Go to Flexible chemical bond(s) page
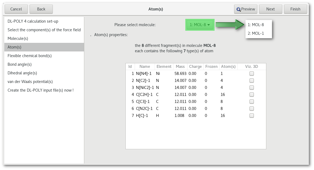314x170 pixels. [30, 56]
